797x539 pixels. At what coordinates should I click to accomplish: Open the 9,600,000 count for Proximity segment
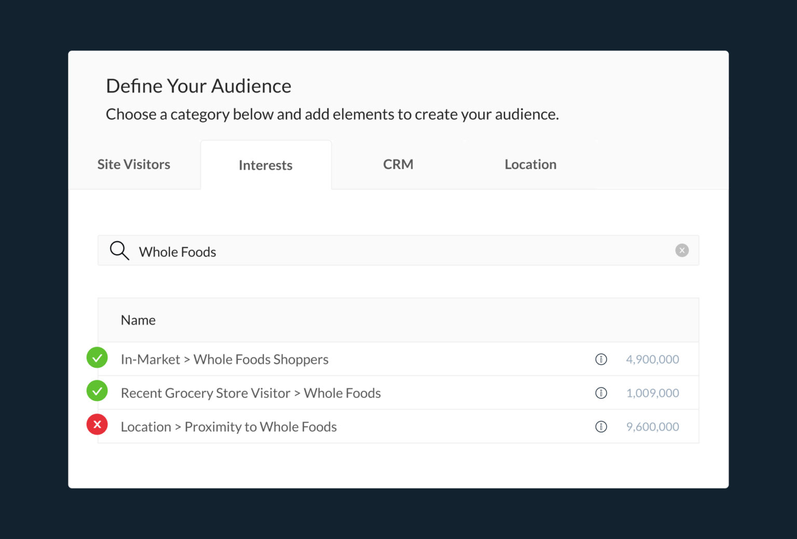(652, 426)
